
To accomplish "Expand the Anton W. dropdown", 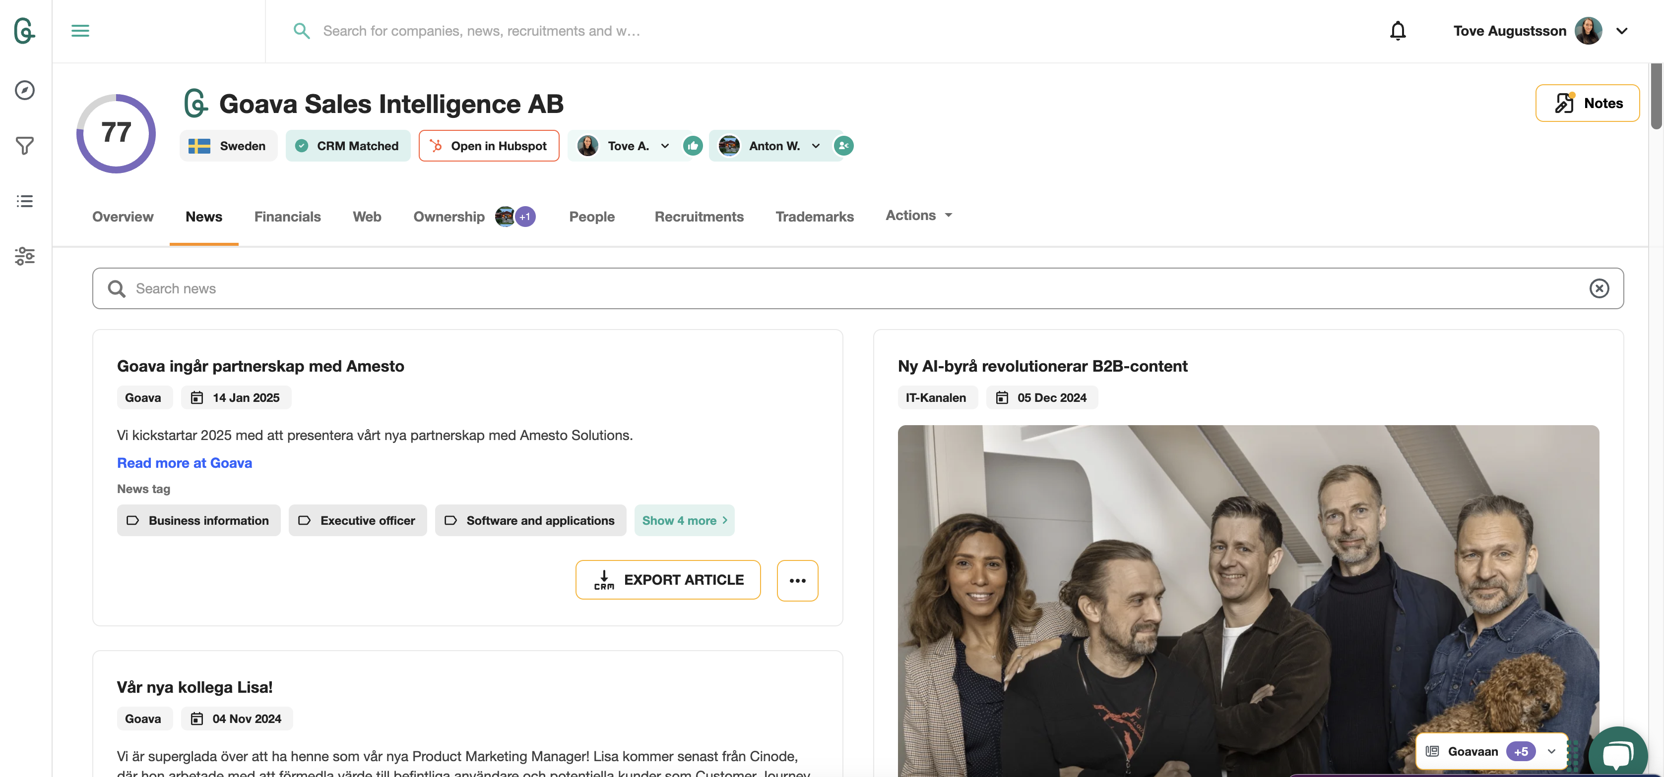I will pyautogui.click(x=815, y=146).
